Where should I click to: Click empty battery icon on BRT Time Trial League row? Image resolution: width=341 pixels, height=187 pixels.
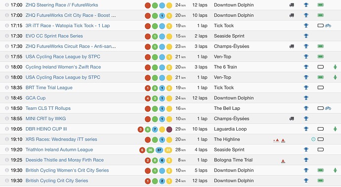321,88
